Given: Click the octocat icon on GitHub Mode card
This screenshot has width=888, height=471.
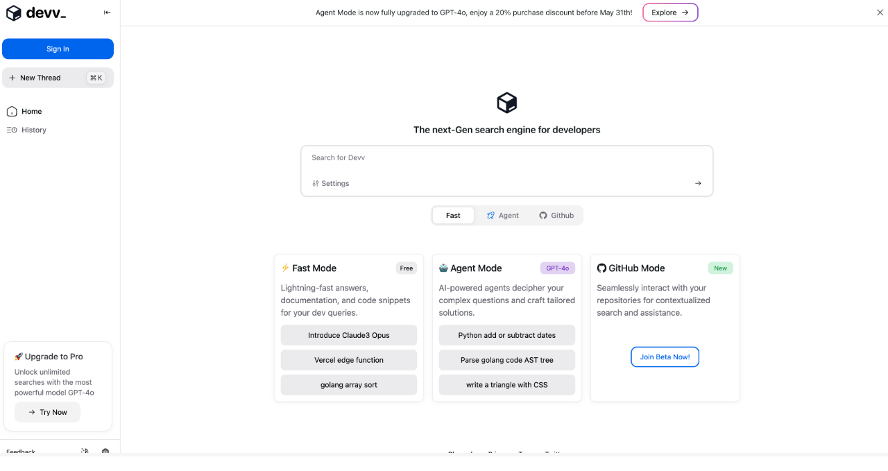Looking at the screenshot, I should click(x=601, y=268).
